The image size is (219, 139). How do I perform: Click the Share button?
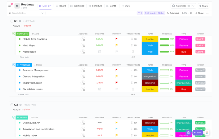tap(203, 6)
